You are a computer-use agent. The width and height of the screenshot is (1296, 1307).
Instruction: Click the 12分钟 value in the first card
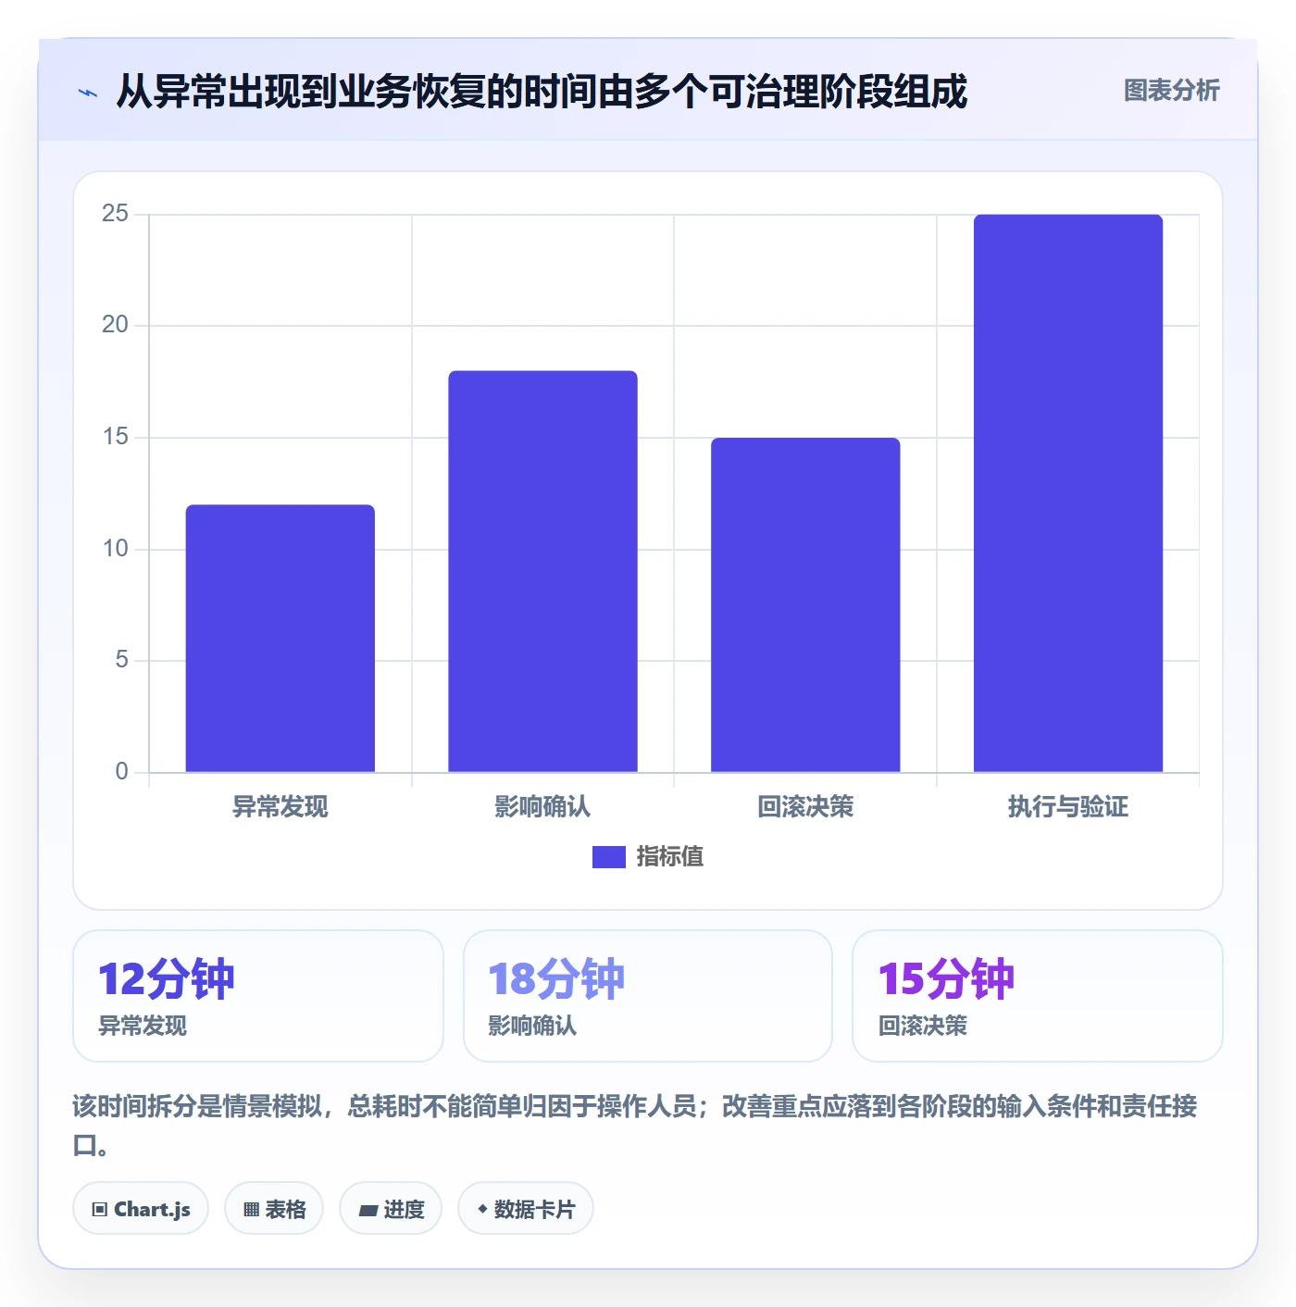click(167, 979)
